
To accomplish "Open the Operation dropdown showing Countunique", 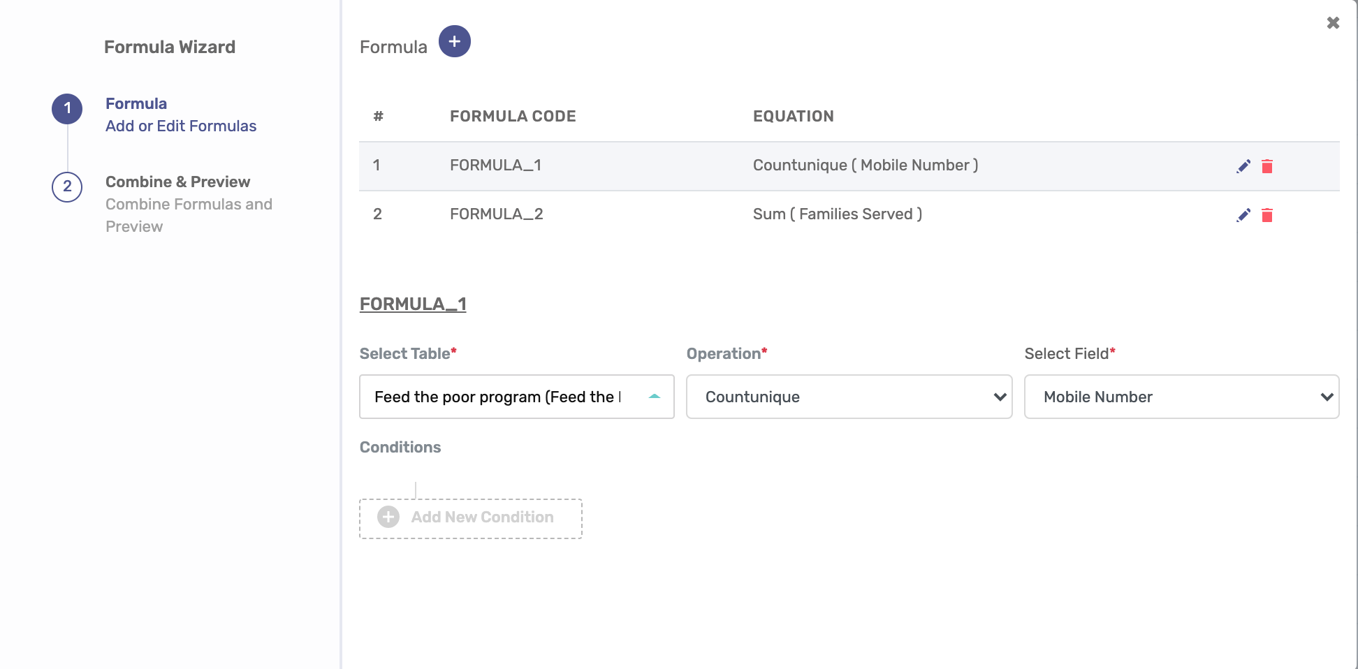I will [849, 397].
